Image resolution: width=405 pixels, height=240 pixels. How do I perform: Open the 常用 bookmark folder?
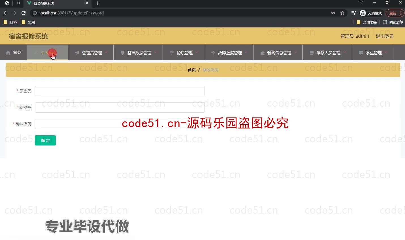point(28,22)
